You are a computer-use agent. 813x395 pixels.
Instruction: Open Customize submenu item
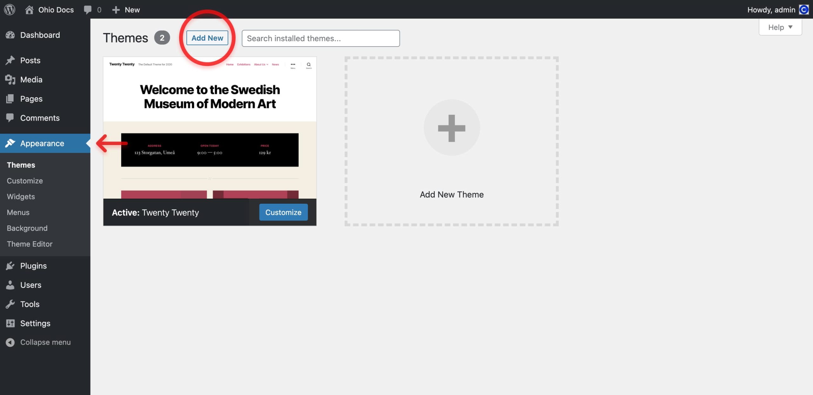tap(25, 181)
